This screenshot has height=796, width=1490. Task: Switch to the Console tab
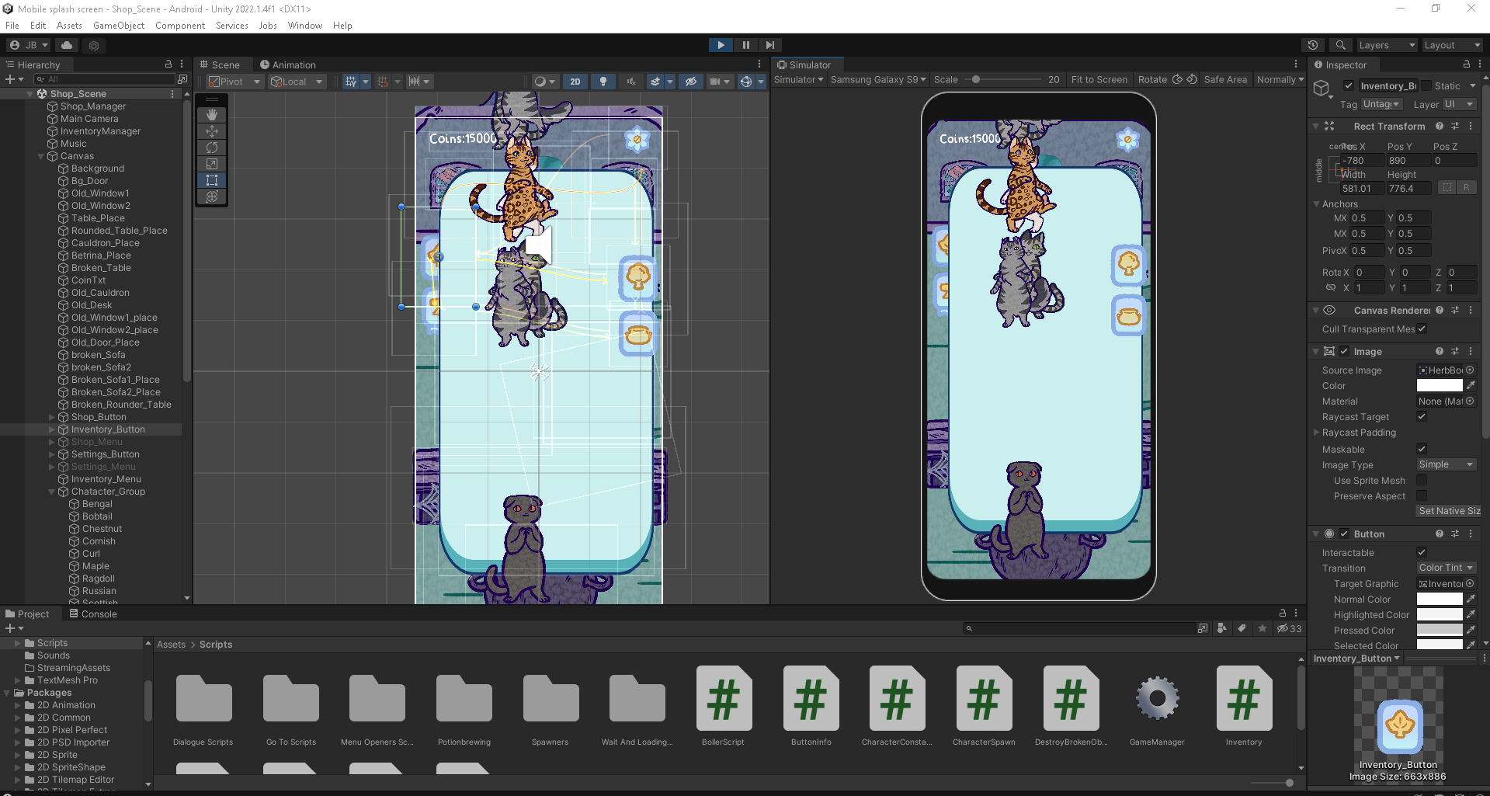(x=93, y=614)
